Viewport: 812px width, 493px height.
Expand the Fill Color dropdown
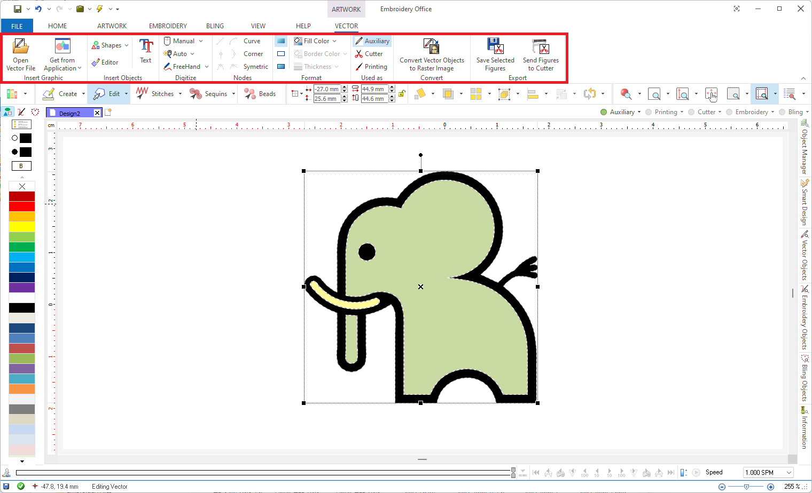tap(334, 41)
